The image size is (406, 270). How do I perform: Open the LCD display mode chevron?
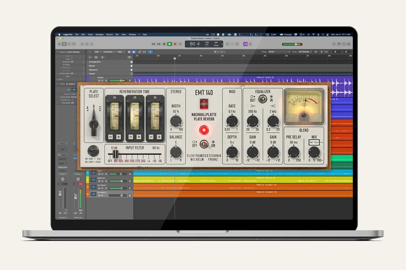tap(222, 44)
